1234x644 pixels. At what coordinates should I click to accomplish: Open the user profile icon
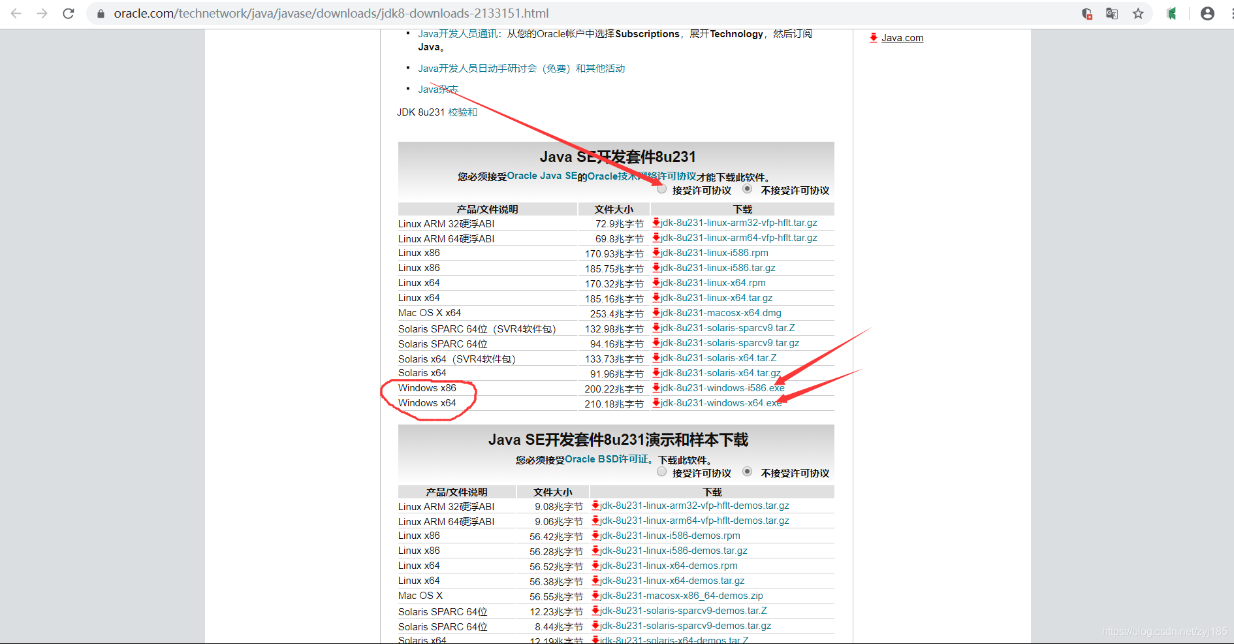[x=1207, y=13]
